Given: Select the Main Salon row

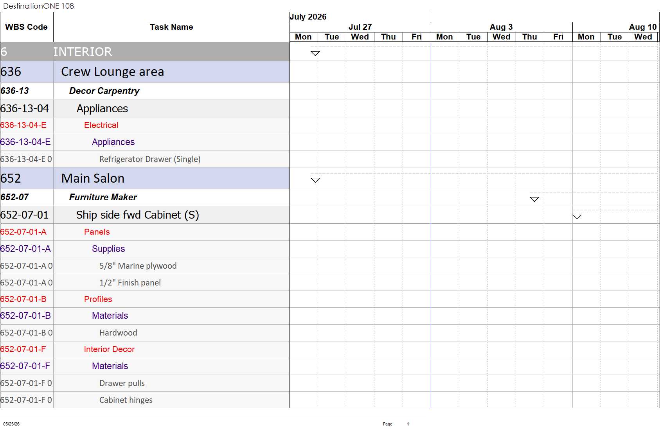Looking at the screenshot, I should 145,178.
